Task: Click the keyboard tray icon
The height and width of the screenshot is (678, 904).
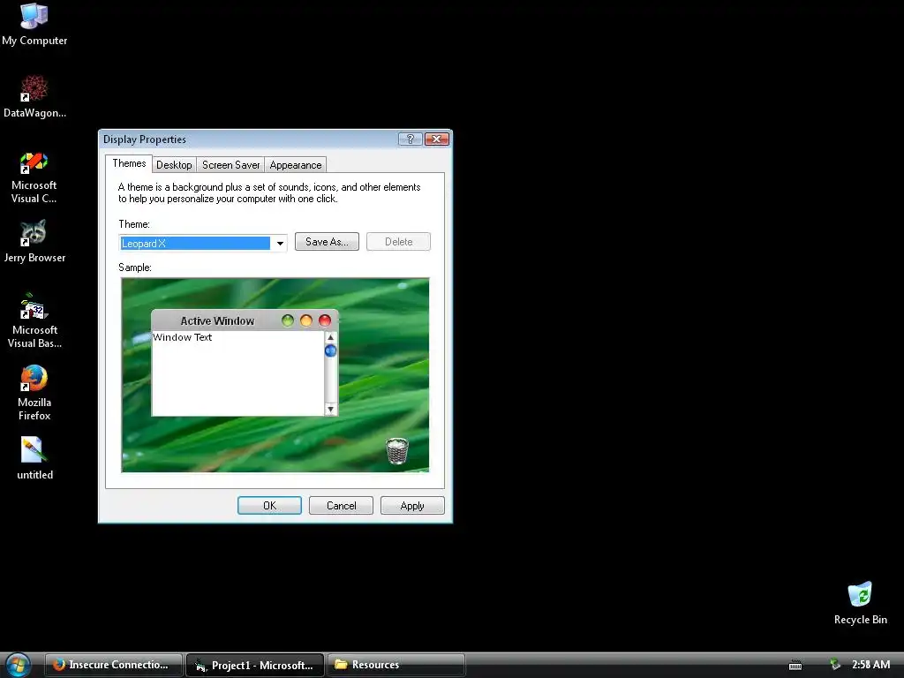Action: pos(795,666)
